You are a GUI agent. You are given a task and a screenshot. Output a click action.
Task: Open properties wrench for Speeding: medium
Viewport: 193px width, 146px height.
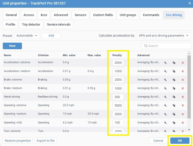(x=165, y=114)
